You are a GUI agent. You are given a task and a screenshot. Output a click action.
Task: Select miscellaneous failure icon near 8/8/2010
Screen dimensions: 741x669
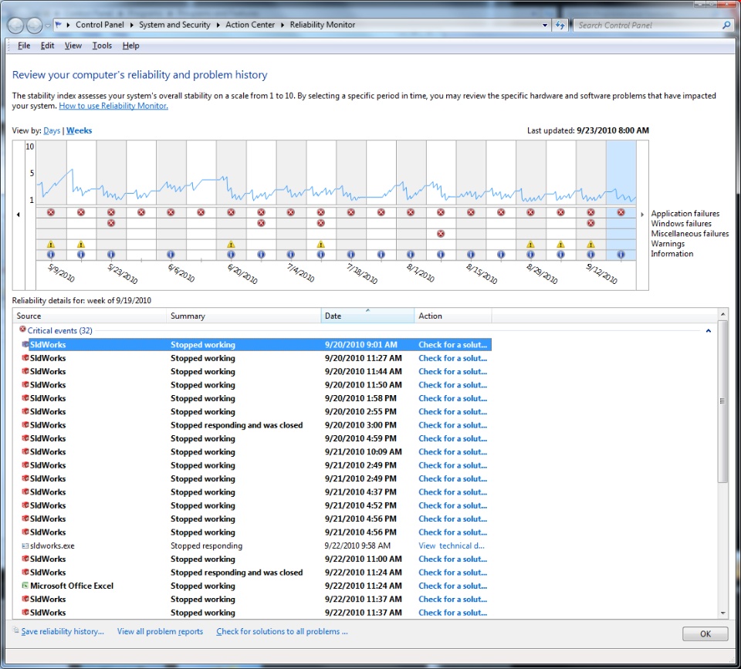pos(441,233)
